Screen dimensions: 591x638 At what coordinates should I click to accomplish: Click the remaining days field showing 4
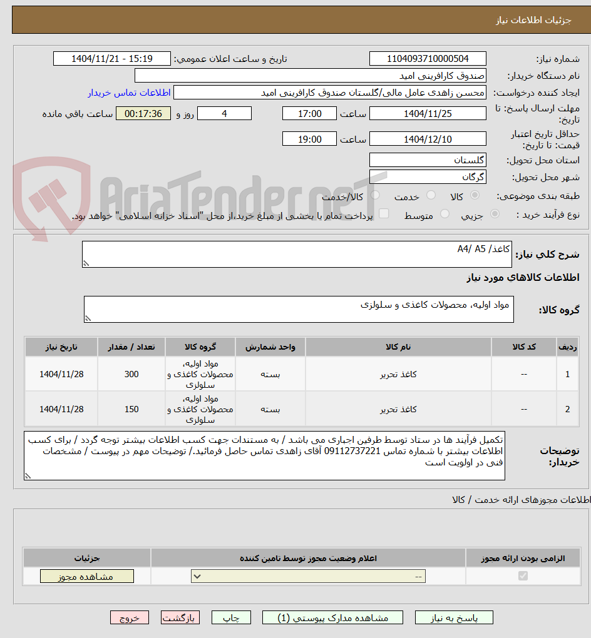pyautogui.click(x=224, y=113)
